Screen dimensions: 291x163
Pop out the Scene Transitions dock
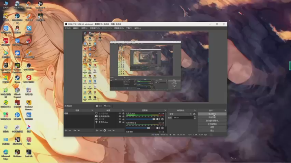tap(195, 110)
